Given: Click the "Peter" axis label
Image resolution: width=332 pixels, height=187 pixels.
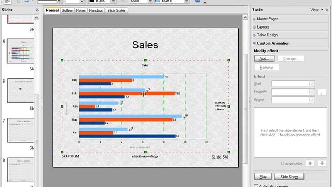Looking at the screenshot, I should 75,94.
